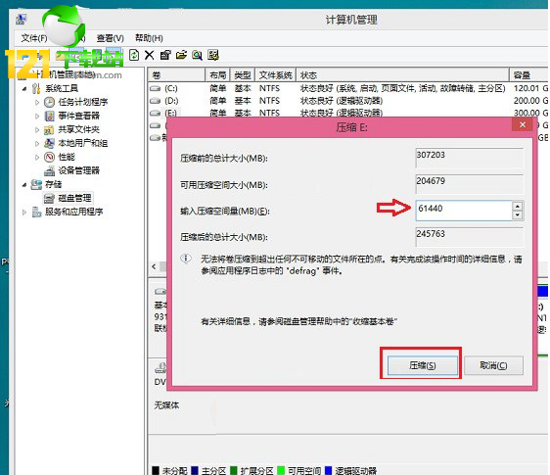Image resolution: width=550 pixels, height=475 pixels.
Task: Click the 压缩前的总计大小 value 307203
Action: coord(470,158)
